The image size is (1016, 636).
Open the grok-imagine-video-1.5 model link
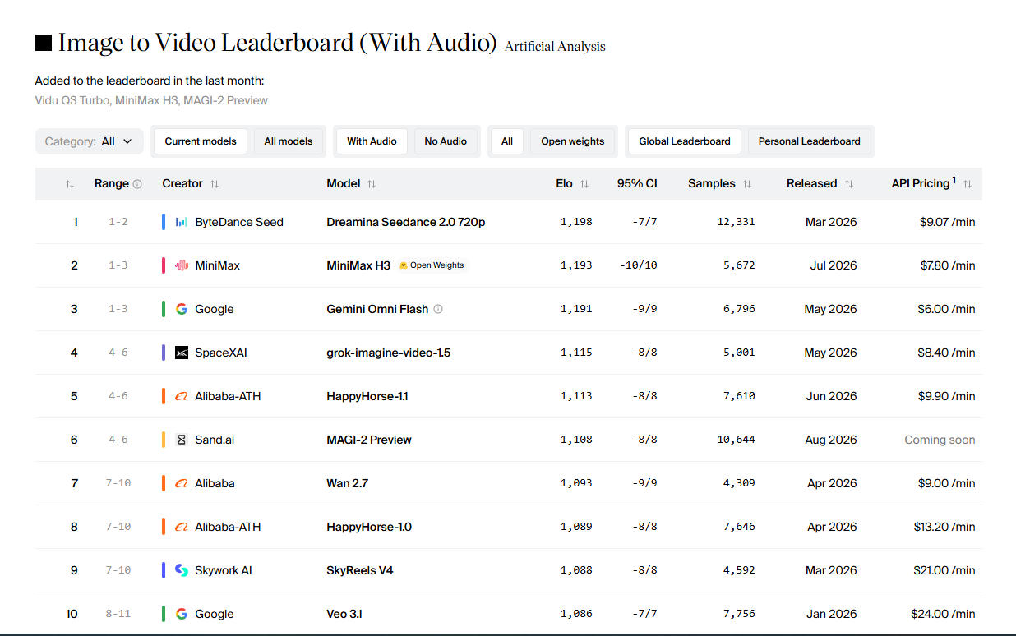[x=389, y=353]
